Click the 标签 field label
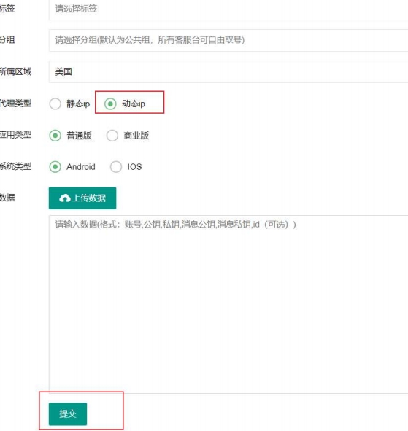This screenshot has width=408, height=431. click(7, 9)
